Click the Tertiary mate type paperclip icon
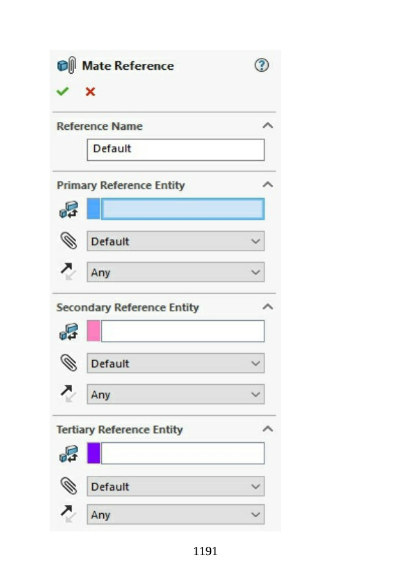Viewport: 410px width, 581px height. [68, 486]
